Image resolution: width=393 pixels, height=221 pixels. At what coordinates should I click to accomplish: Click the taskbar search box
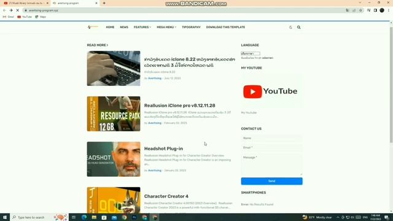coord(39,217)
